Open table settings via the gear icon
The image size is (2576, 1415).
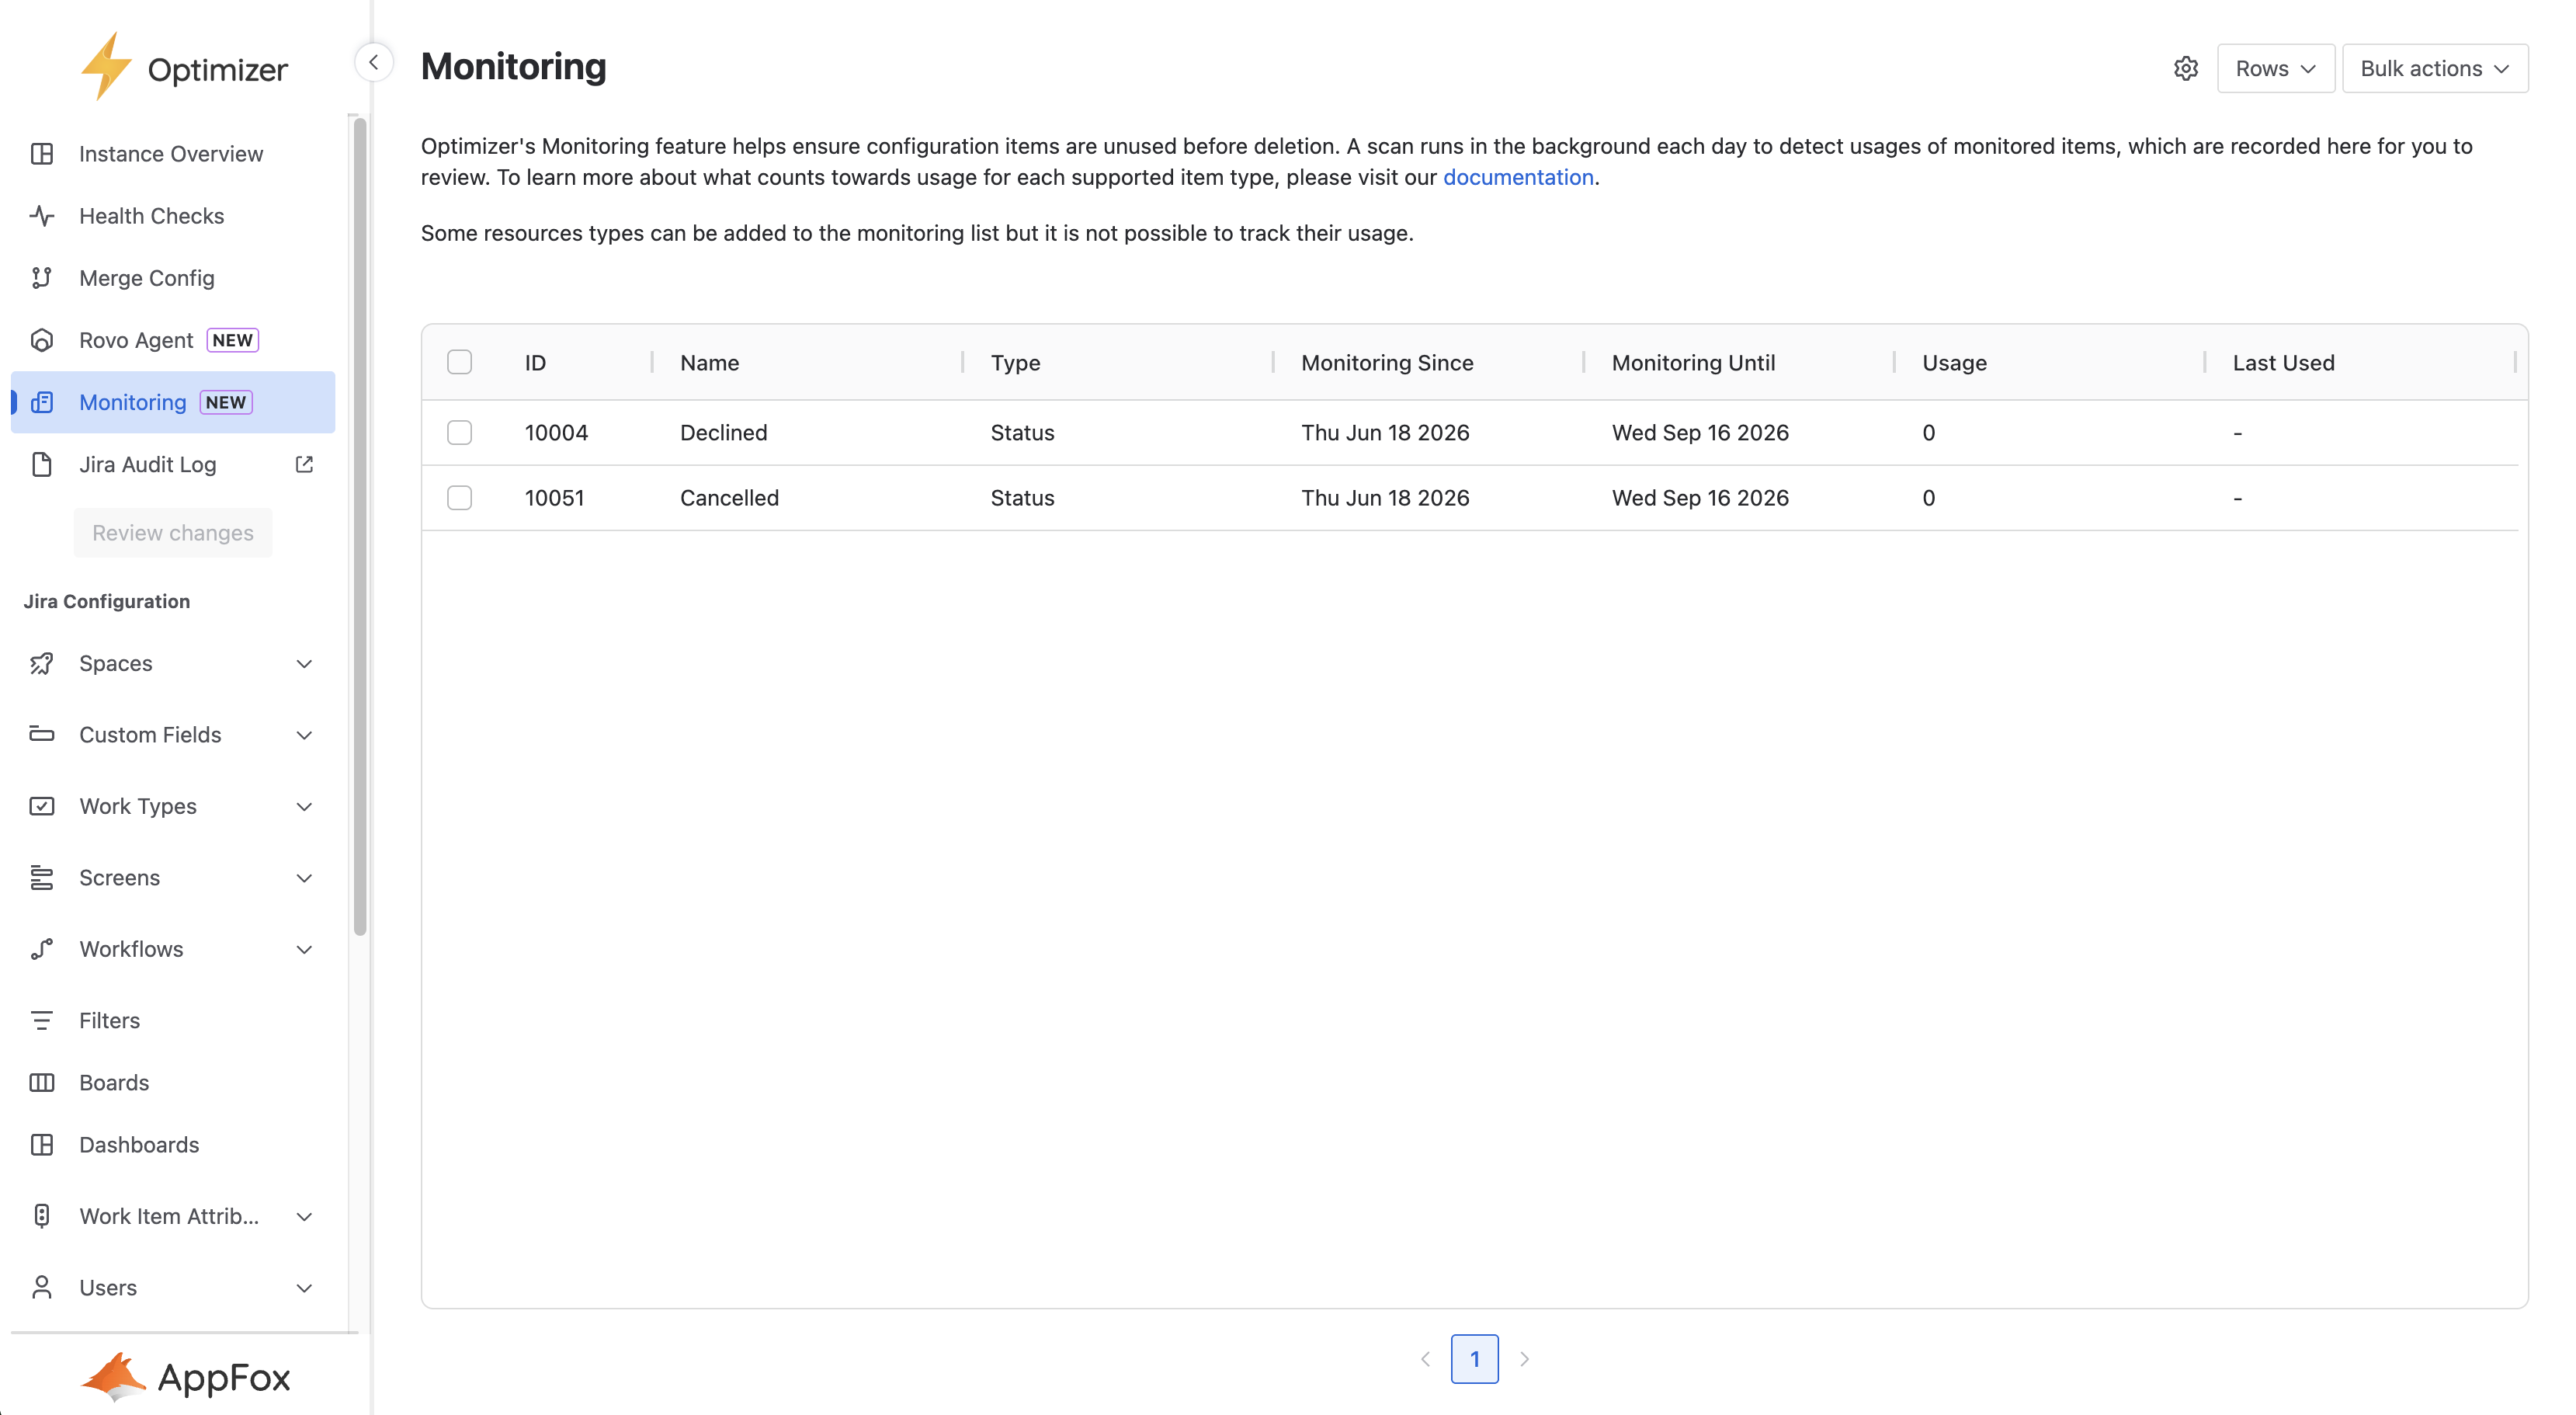coord(2186,68)
